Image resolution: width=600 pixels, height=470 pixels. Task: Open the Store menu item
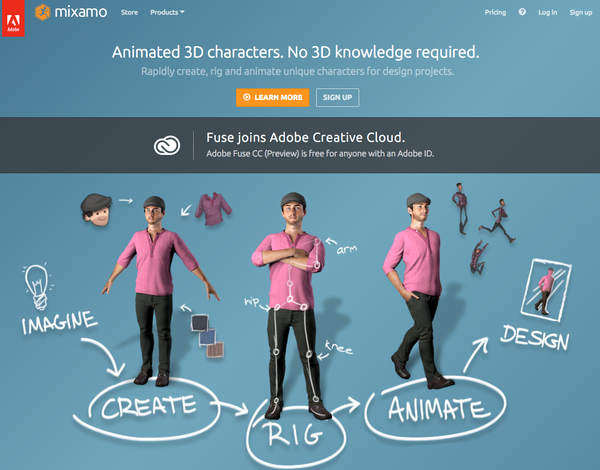click(x=129, y=12)
